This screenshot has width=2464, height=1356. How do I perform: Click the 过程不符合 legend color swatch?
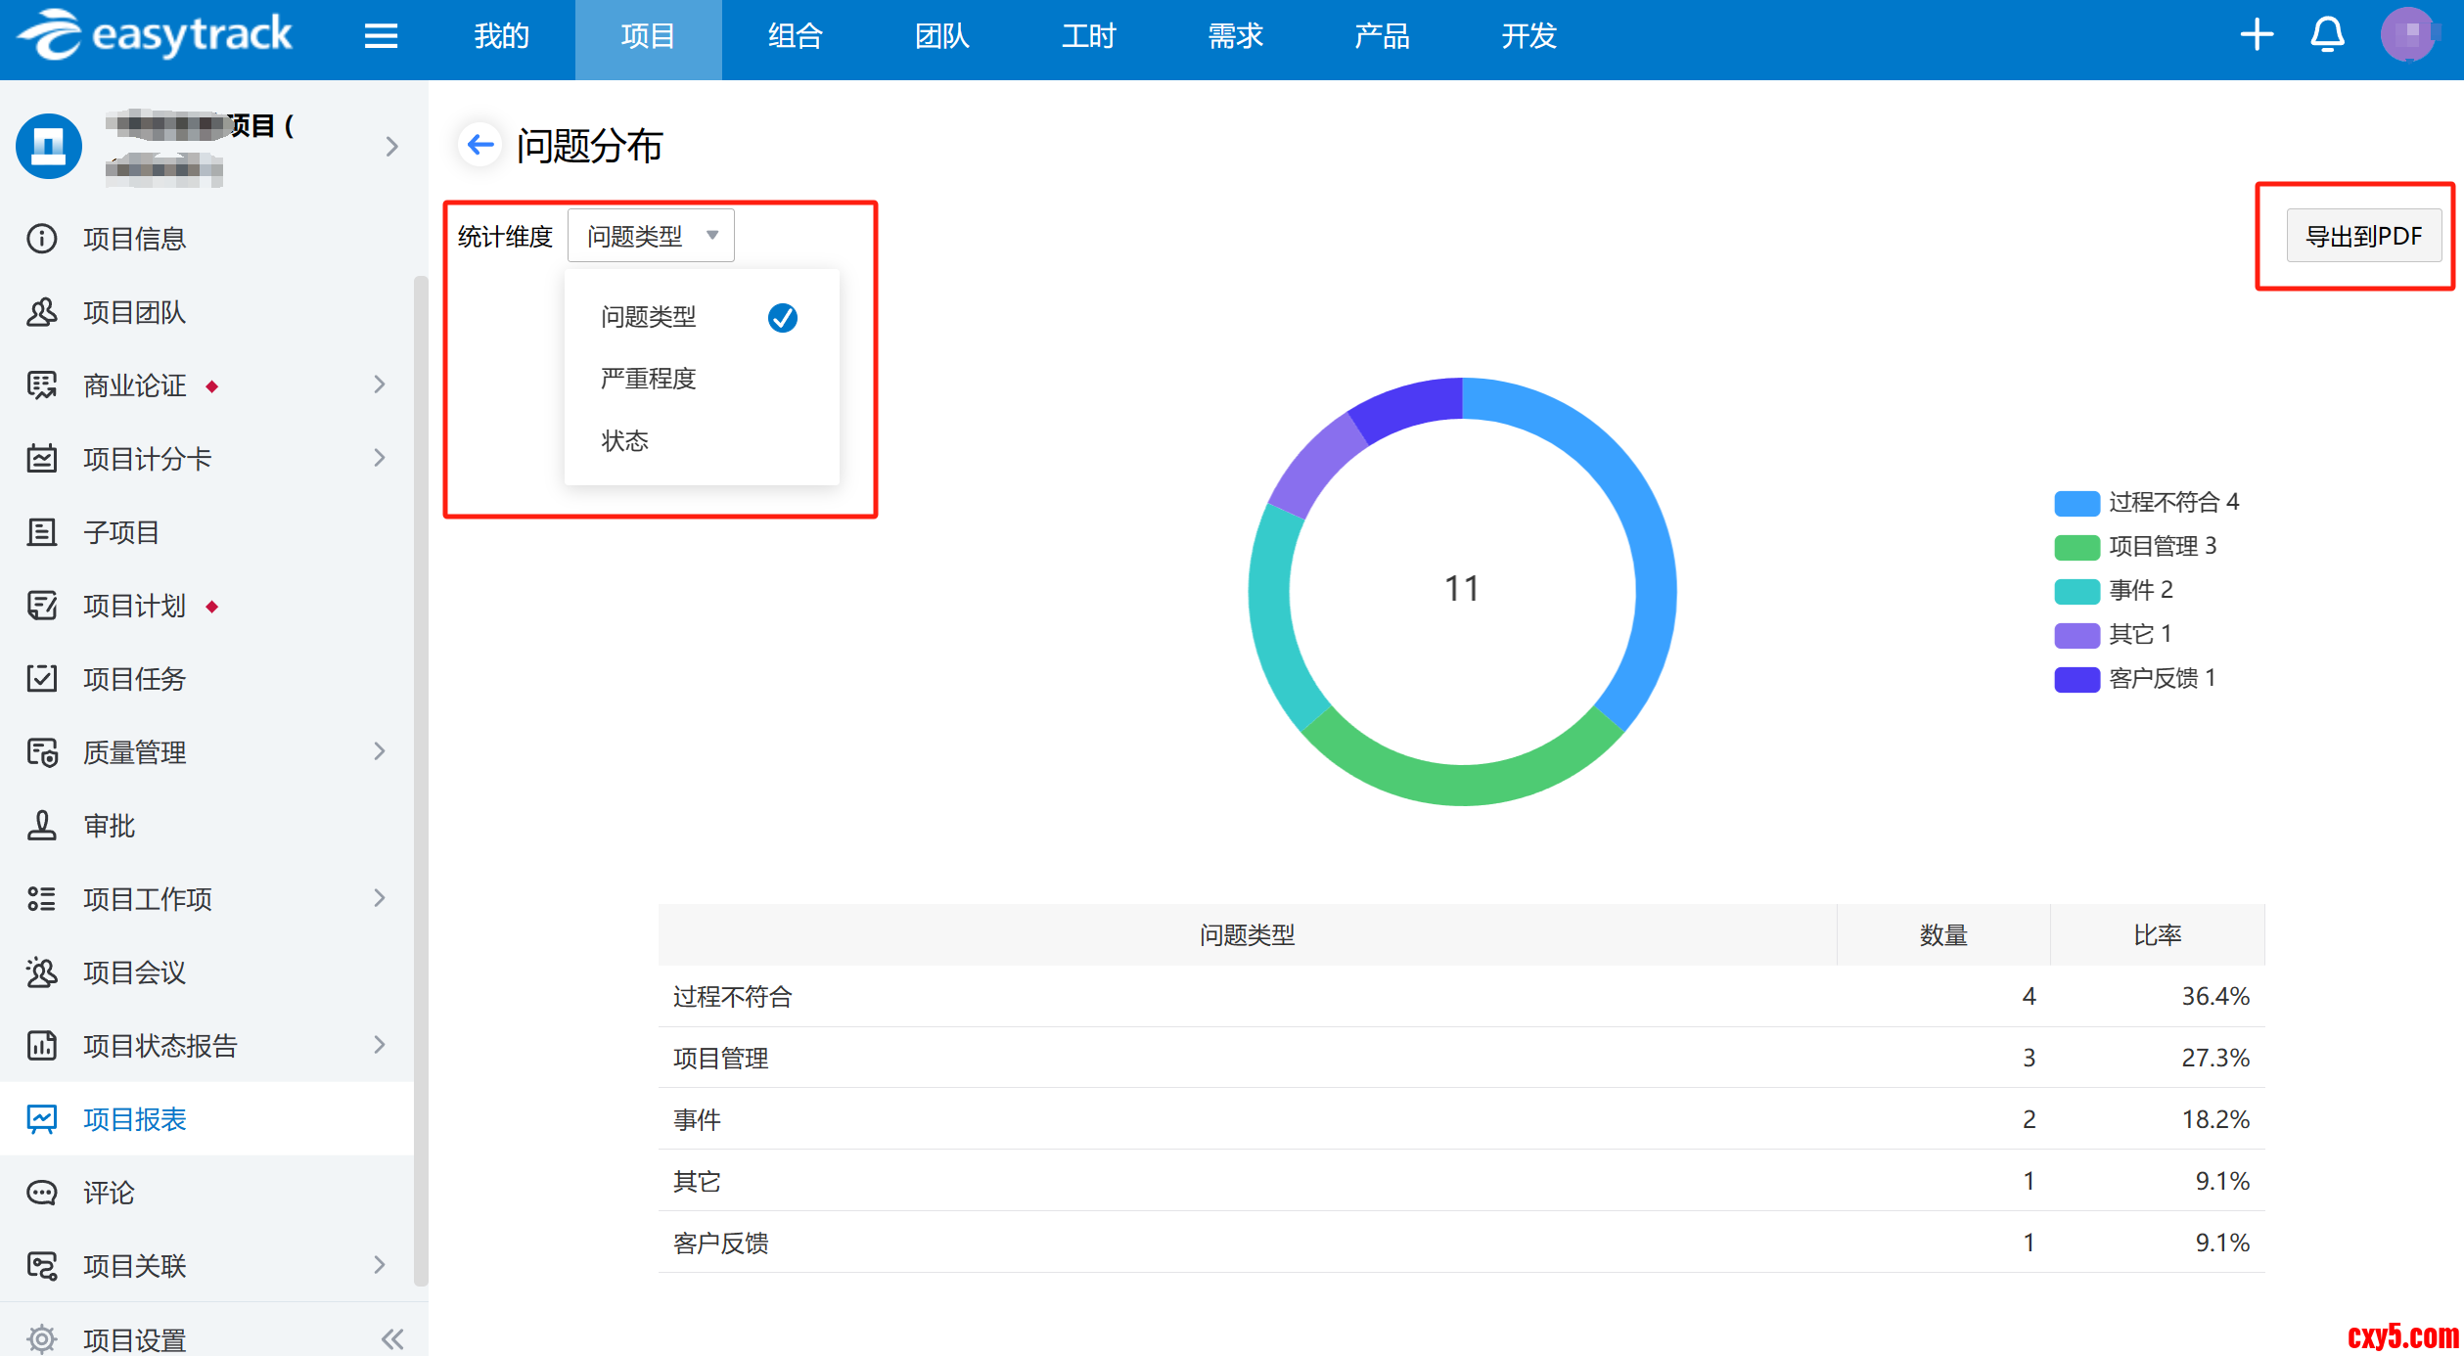tap(2076, 503)
